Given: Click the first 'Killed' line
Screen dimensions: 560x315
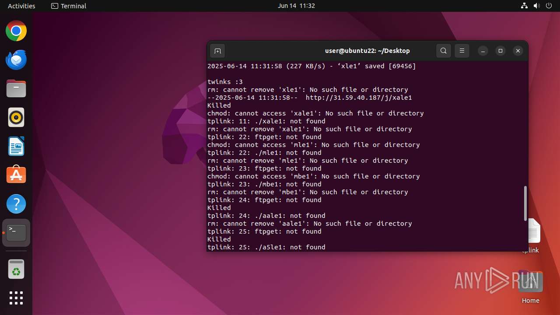Looking at the screenshot, I should click(219, 105).
